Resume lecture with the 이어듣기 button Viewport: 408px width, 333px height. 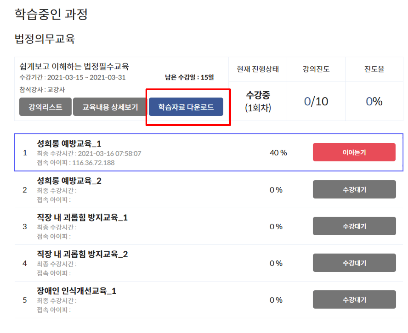(x=354, y=152)
